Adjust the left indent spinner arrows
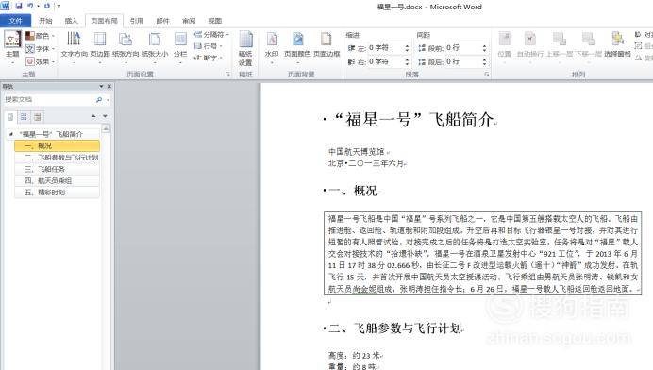Viewport: 653px width, 370px height. [x=408, y=48]
